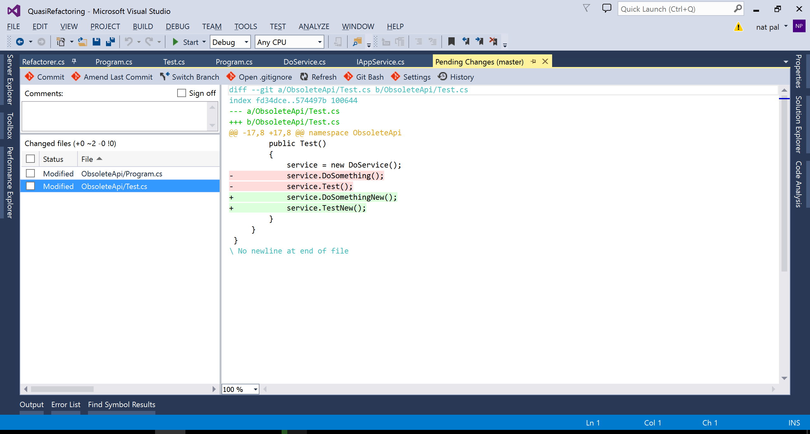Screen dimensions: 810x434
Task: Click the Save file icon
Action: click(97, 42)
